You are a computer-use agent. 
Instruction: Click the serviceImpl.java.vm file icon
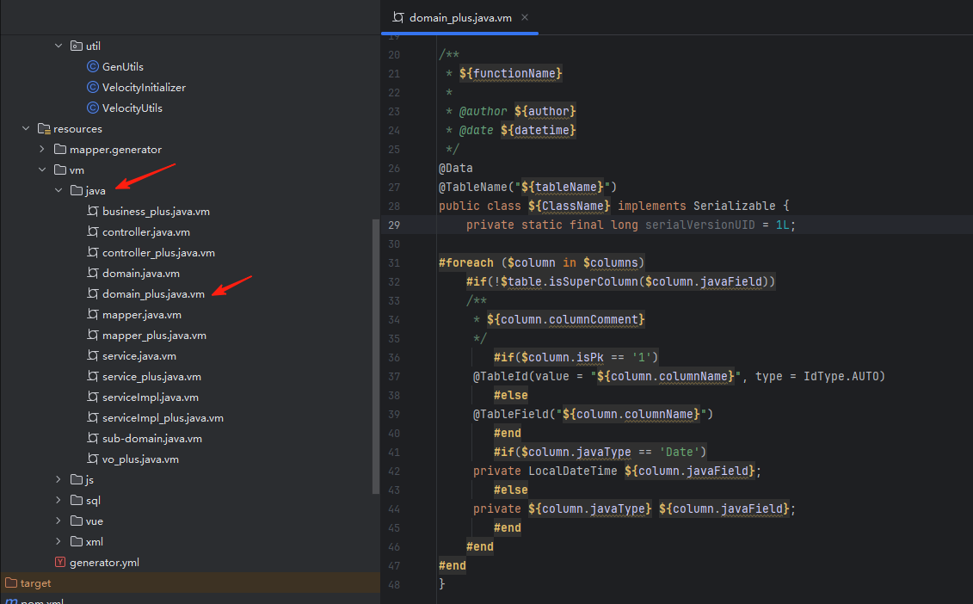92,398
